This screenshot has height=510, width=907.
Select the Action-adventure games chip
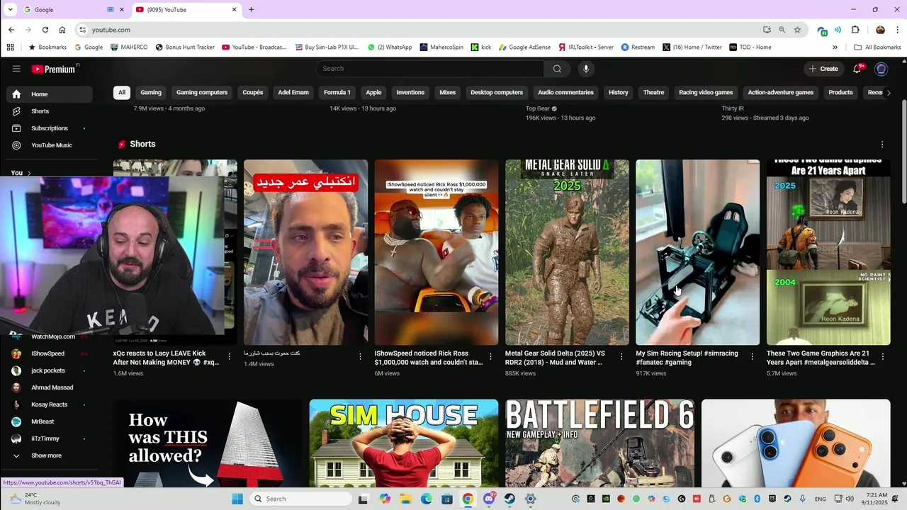[x=781, y=92]
